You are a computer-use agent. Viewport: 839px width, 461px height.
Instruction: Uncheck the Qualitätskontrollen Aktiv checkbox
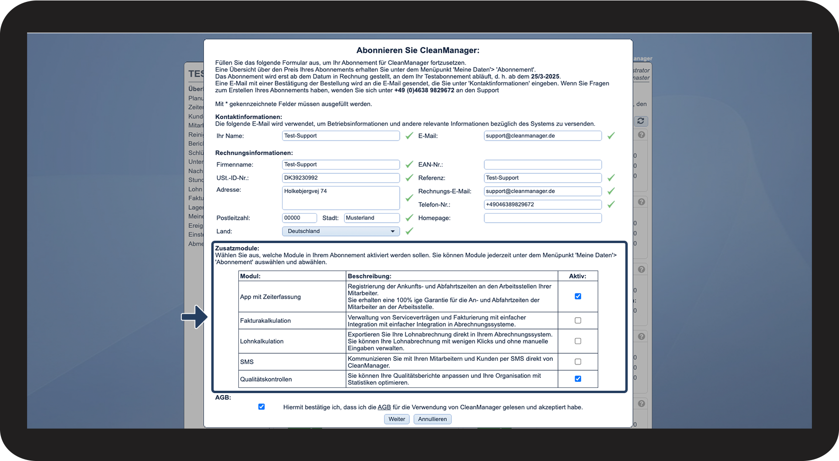[x=578, y=379]
